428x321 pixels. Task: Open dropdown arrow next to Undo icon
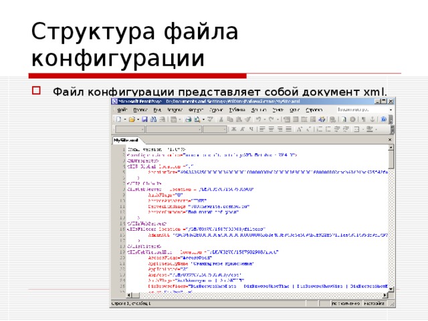coord(265,119)
